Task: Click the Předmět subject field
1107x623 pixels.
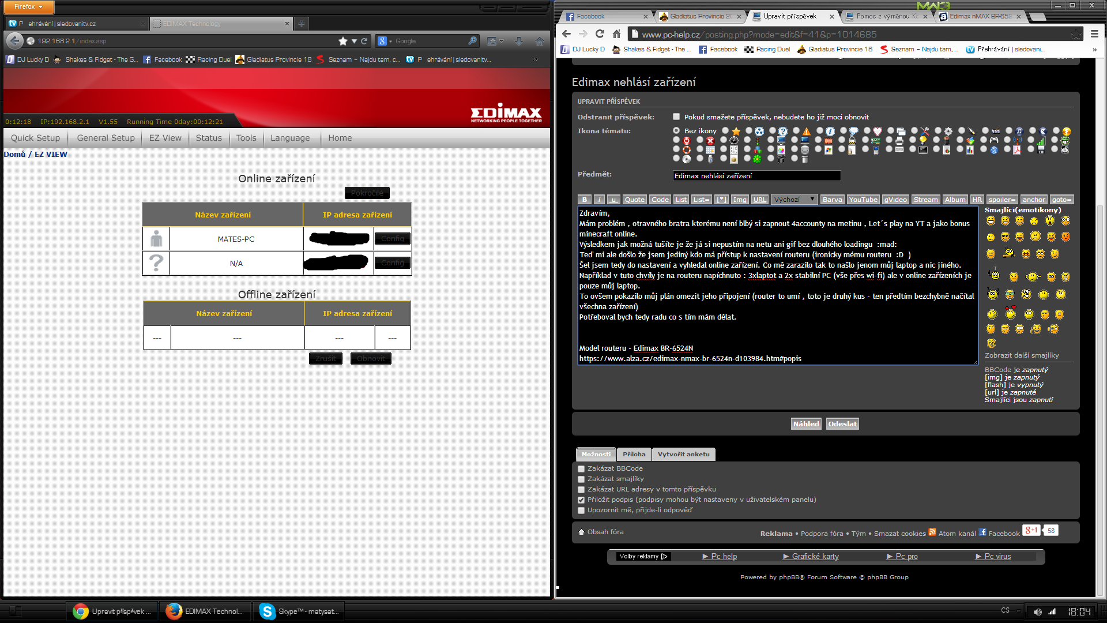Action: [x=756, y=176]
